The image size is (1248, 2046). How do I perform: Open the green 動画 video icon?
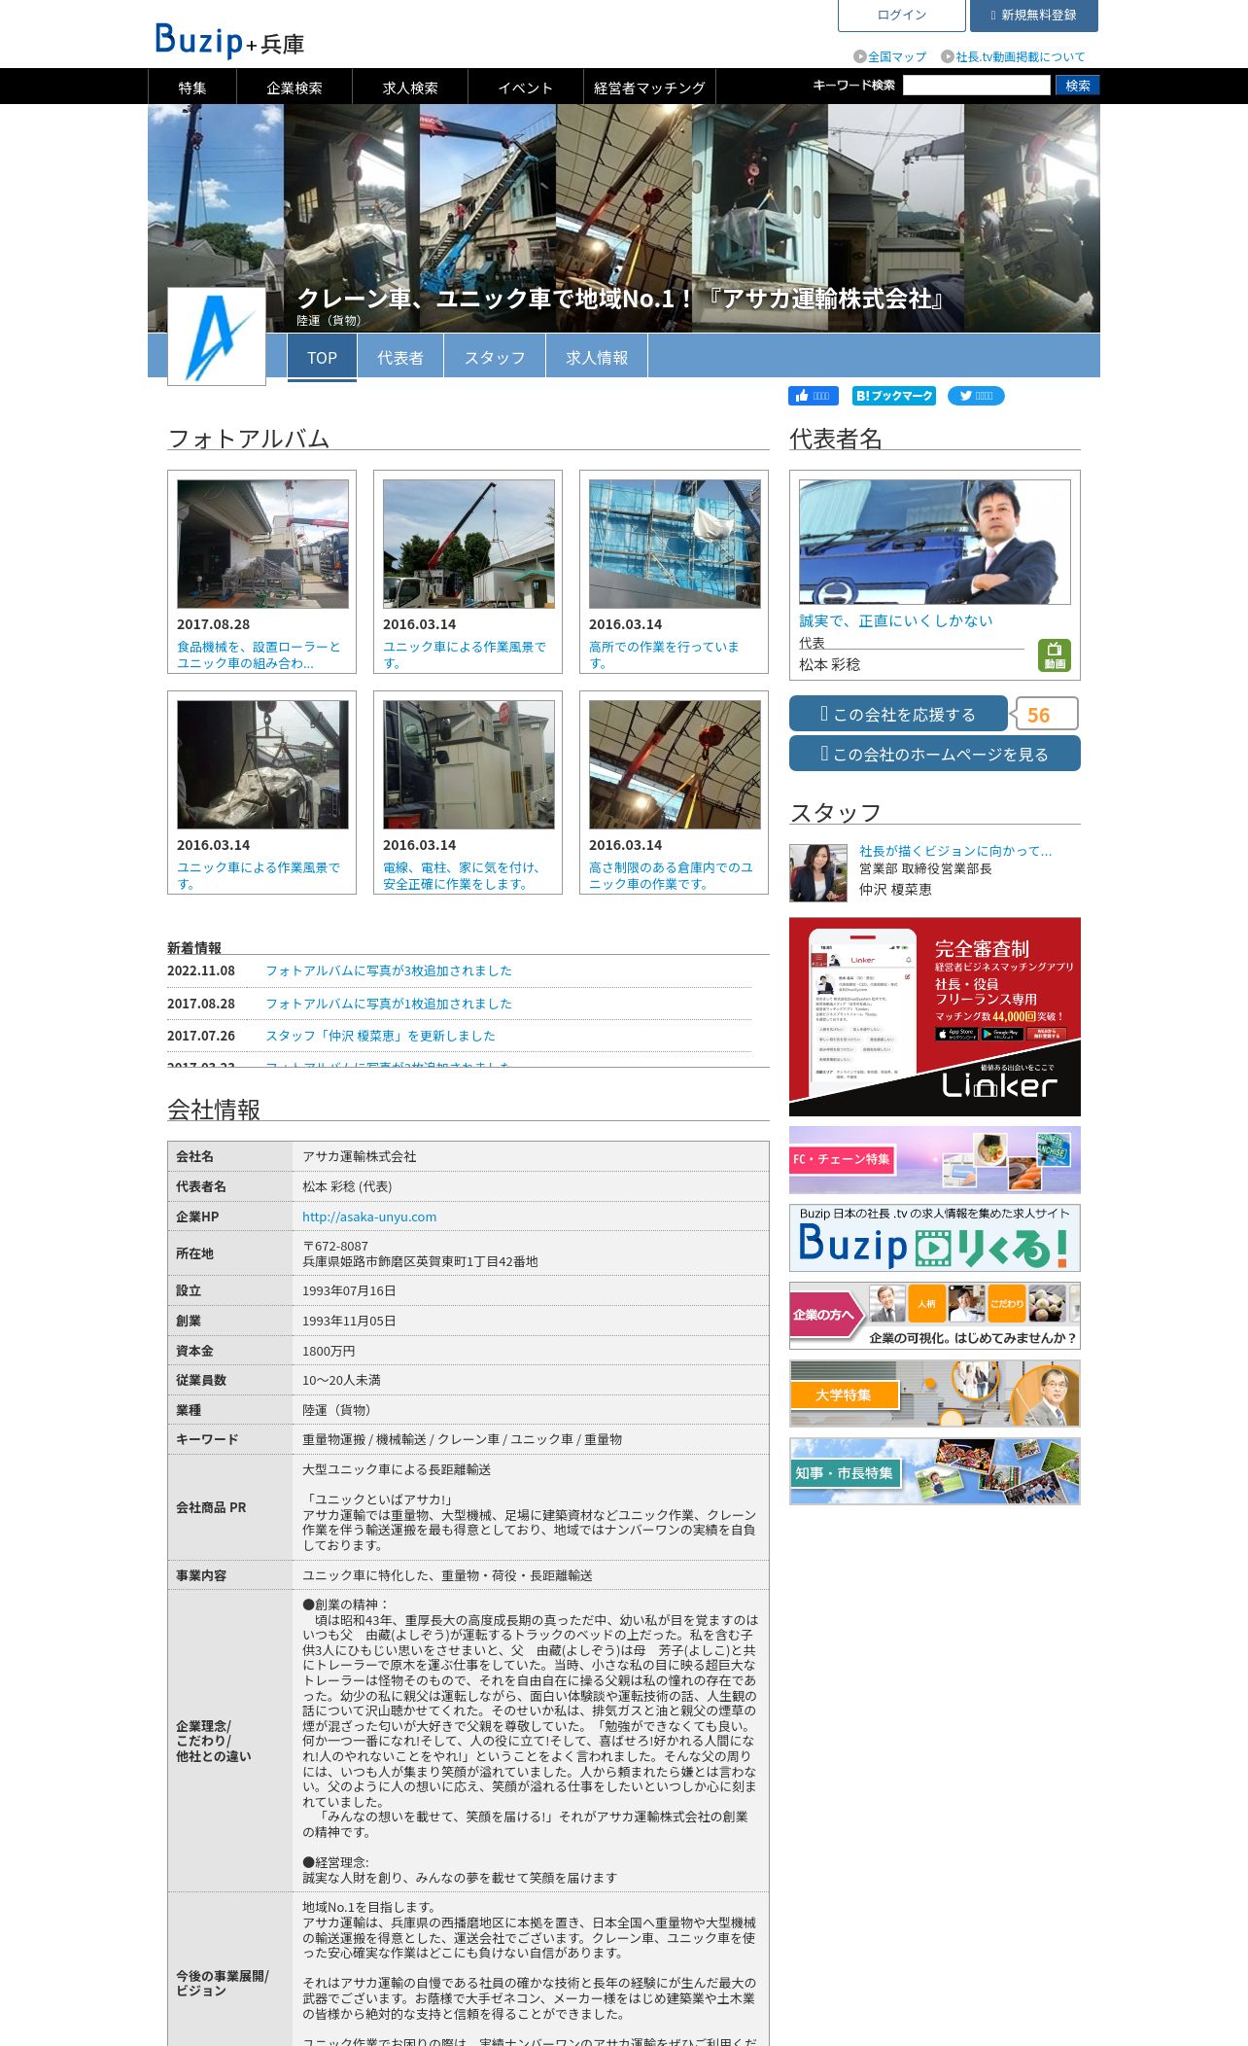[1055, 655]
